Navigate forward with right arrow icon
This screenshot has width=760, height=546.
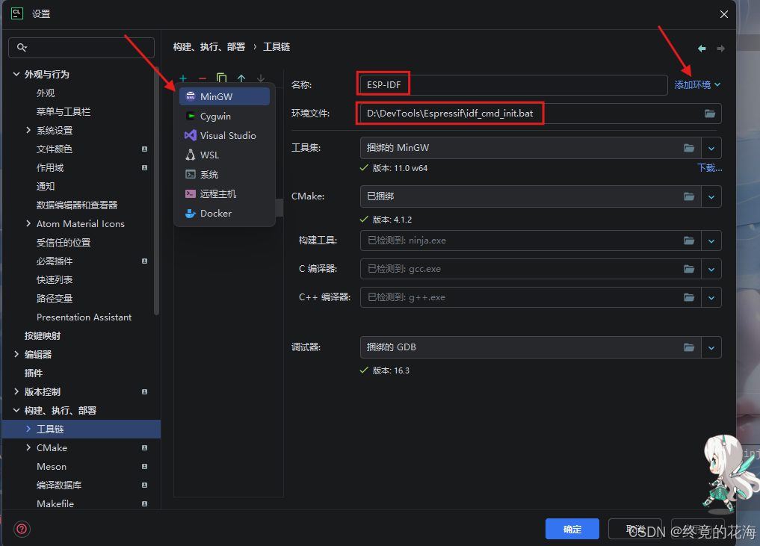pyautogui.click(x=720, y=49)
